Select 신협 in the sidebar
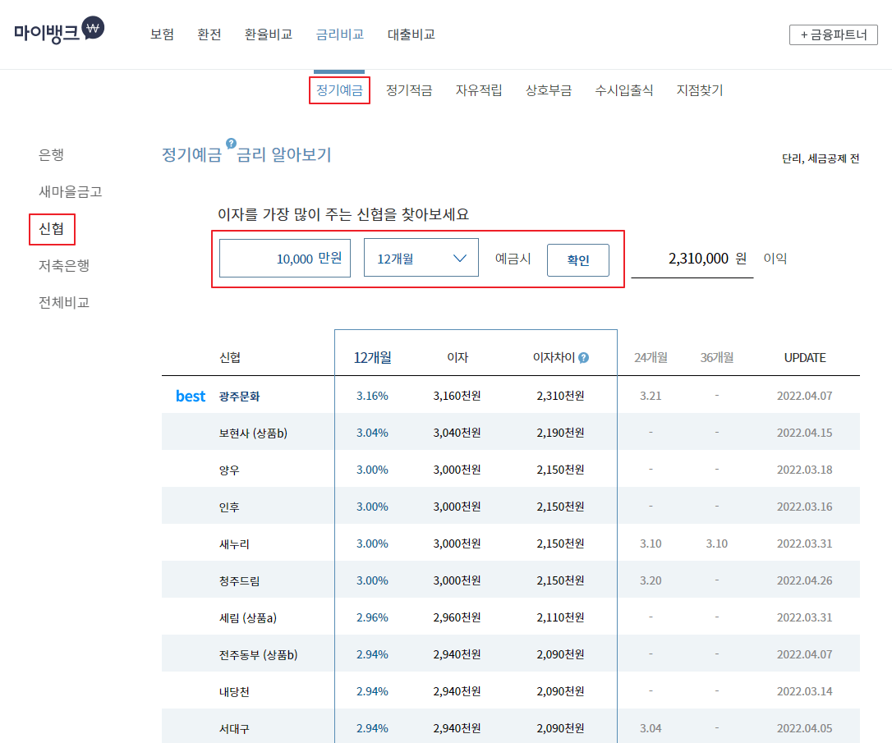Image resolution: width=892 pixels, height=743 pixels. (x=51, y=228)
